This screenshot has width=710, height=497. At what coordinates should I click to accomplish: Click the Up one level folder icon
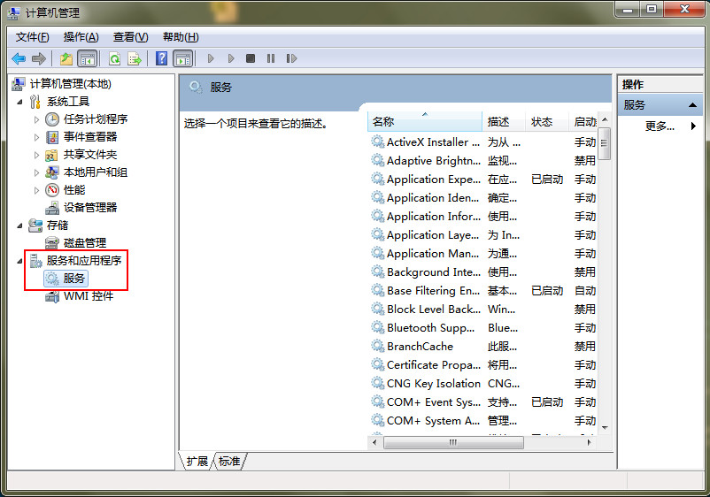(x=66, y=58)
